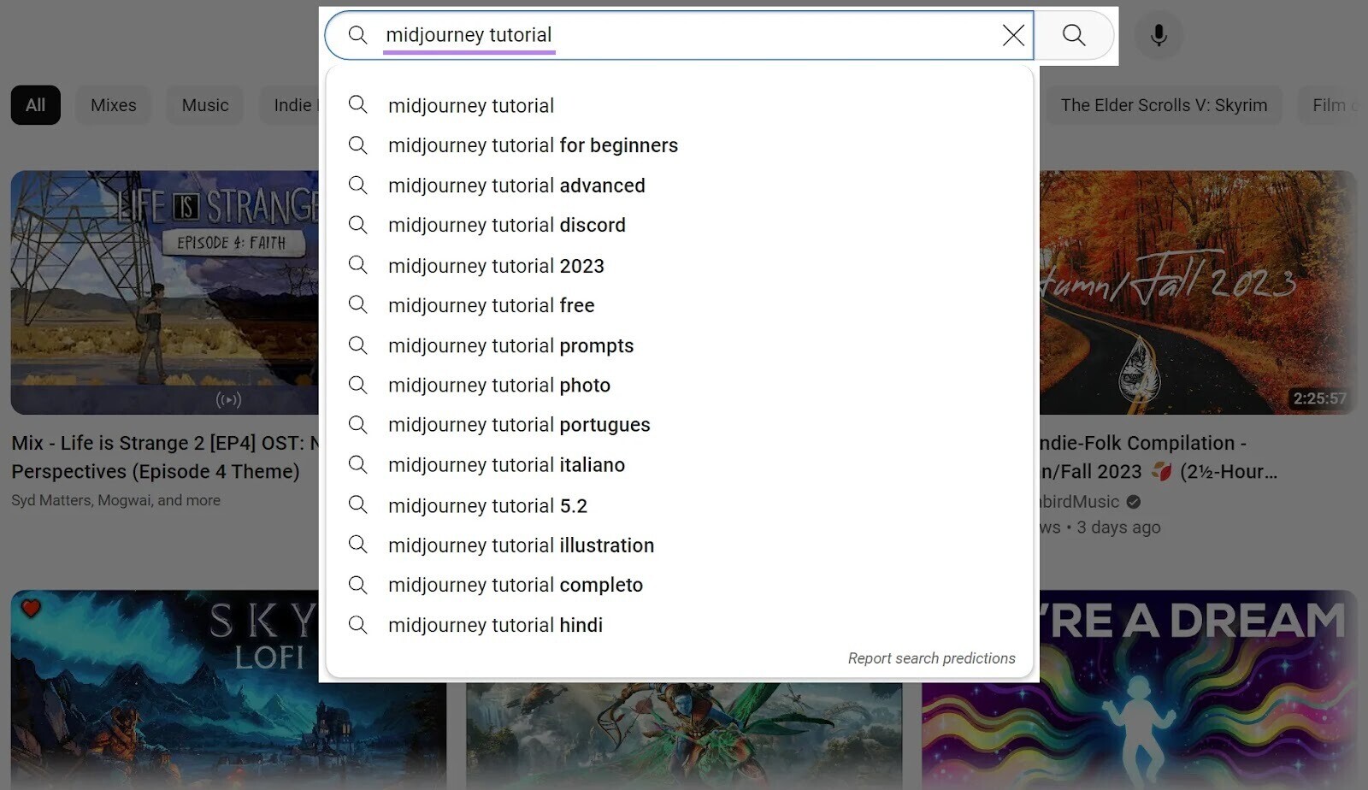Choose the 'midjourney tutorial advanced' suggestion
This screenshot has height=790, width=1368.
tap(516, 186)
